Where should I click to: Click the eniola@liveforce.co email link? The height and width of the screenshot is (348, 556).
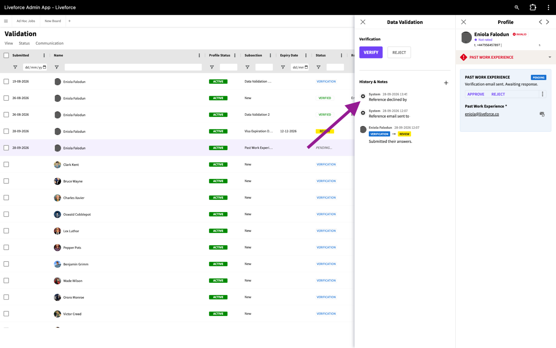point(482,114)
